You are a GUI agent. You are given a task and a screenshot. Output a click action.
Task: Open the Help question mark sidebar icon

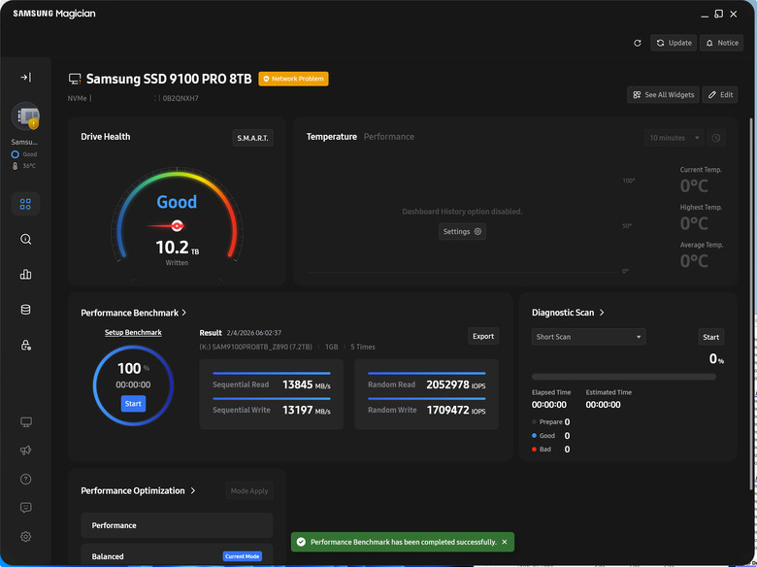click(25, 479)
